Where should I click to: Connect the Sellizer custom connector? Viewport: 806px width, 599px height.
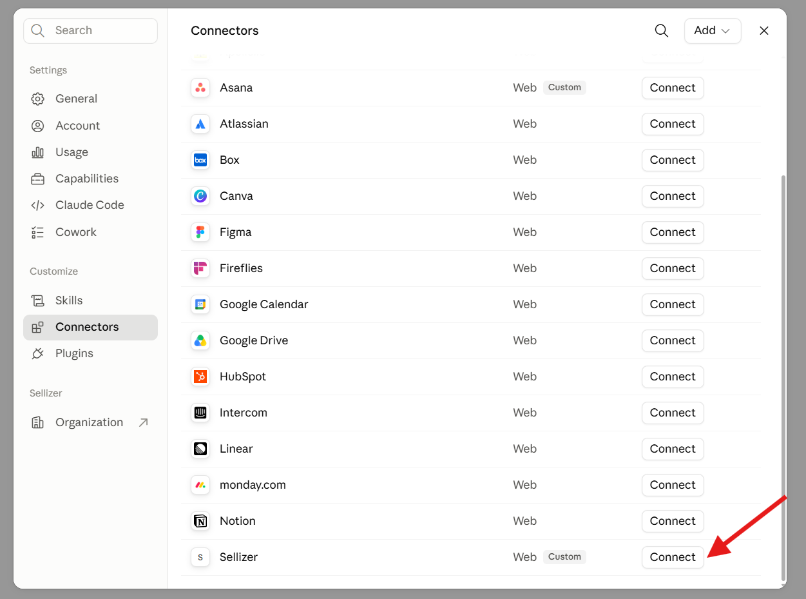pos(673,557)
